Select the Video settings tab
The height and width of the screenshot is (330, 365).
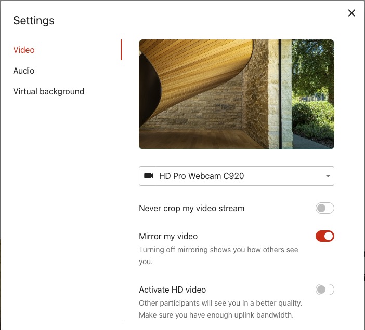coord(24,50)
